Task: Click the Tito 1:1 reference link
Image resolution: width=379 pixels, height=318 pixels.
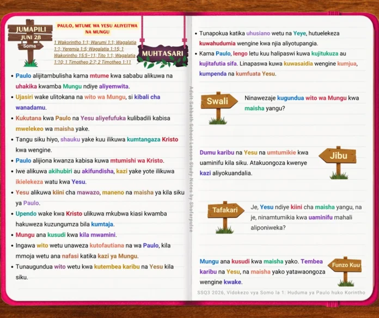Action: [105, 56]
